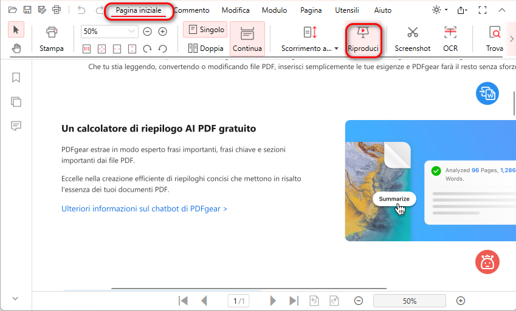Select the fit width icon
Viewport: 516px width, 311px height.
click(x=117, y=49)
